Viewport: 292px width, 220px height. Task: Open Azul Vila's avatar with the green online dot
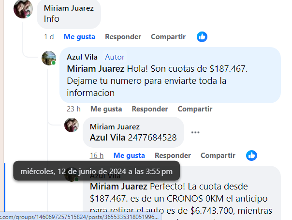(49, 58)
